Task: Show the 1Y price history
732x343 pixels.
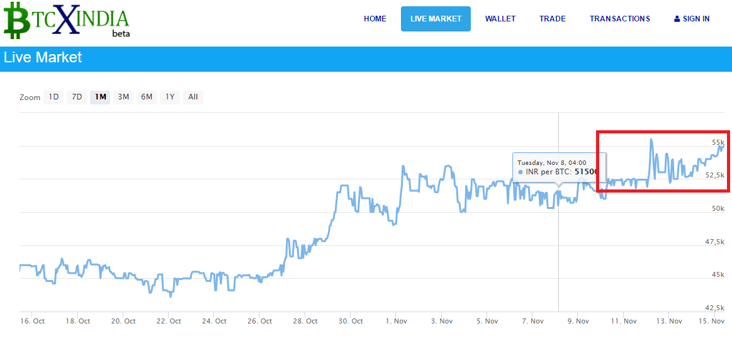Action: pyautogui.click(x=170, y=97)
